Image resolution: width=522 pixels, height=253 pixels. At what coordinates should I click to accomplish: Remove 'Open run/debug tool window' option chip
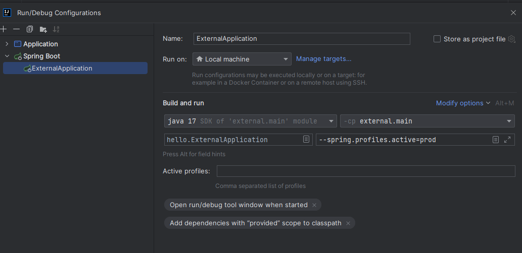click(x=314, y=205)
